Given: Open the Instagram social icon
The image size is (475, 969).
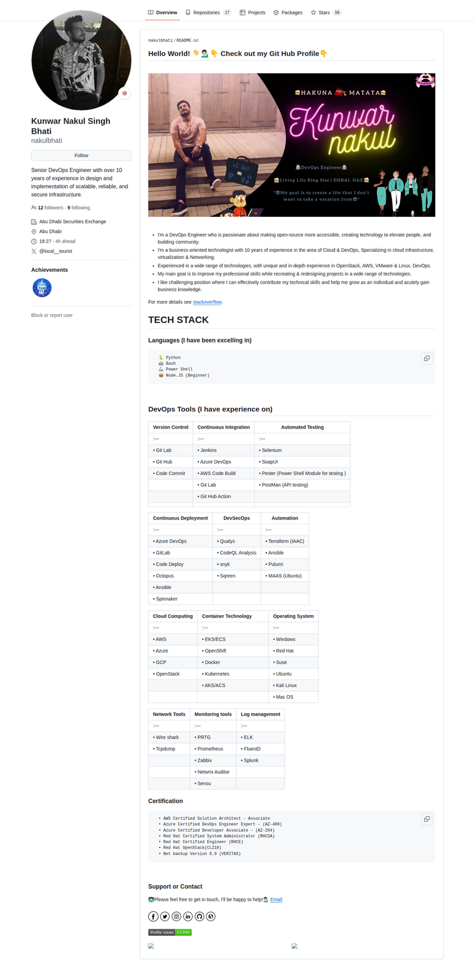Looking at the screenshot, I should [x=176, y=916].
